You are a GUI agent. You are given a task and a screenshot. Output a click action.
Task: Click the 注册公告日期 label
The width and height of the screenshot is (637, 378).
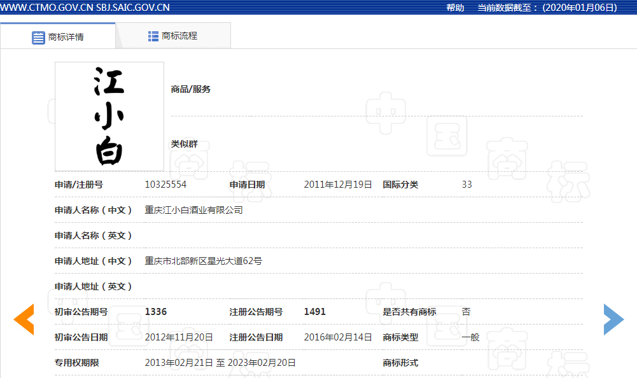[256, 337]
